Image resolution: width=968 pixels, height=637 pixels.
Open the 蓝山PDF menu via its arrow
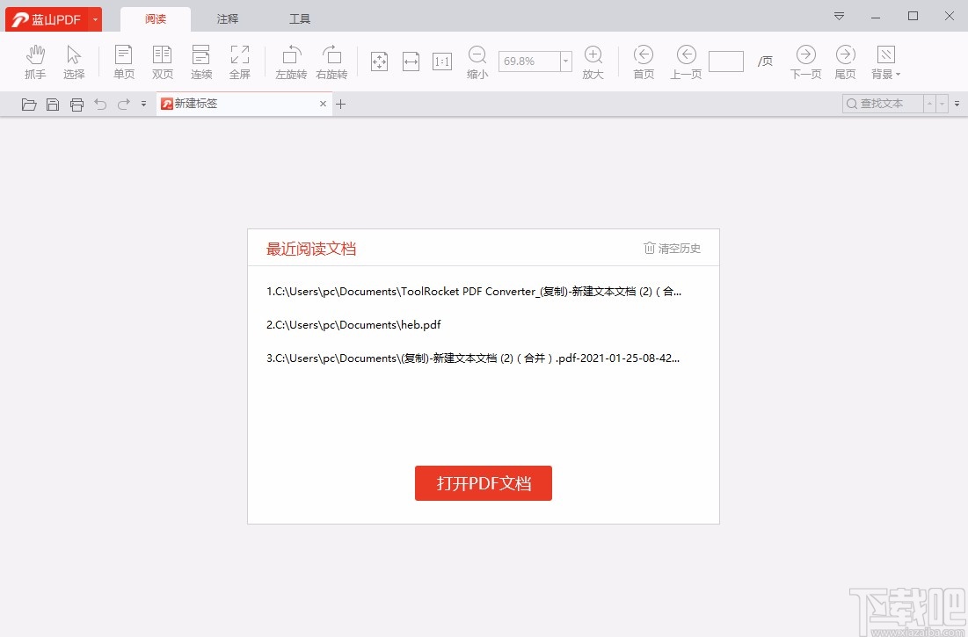point(95,18)
